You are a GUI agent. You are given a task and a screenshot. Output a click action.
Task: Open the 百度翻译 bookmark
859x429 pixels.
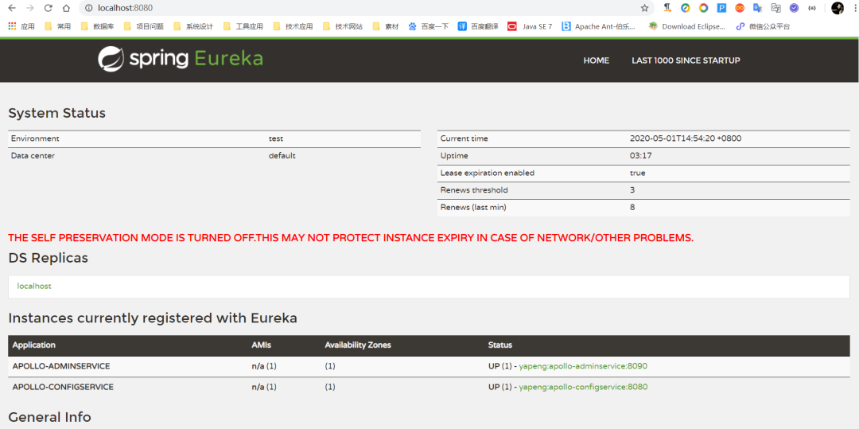(x=478, y=26)
